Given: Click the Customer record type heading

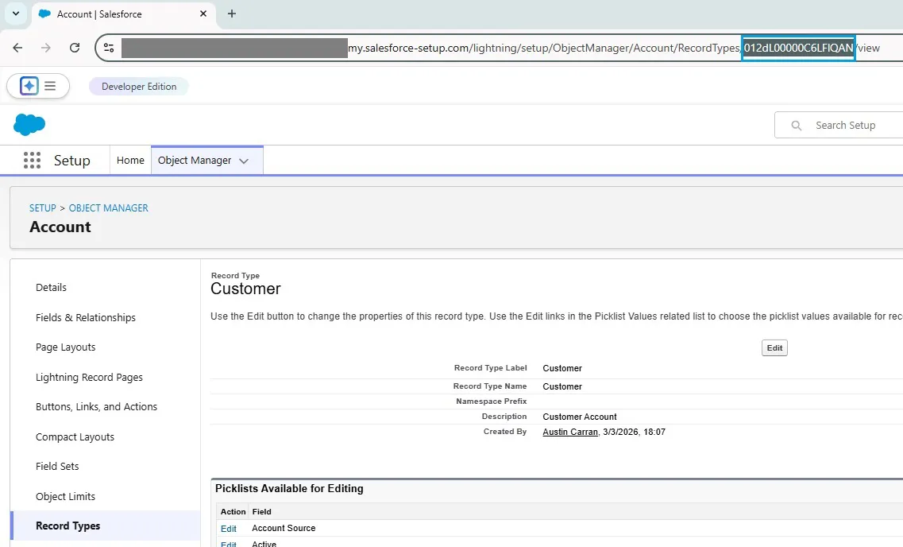Looking at the screenshot, I should coord(245,289).
